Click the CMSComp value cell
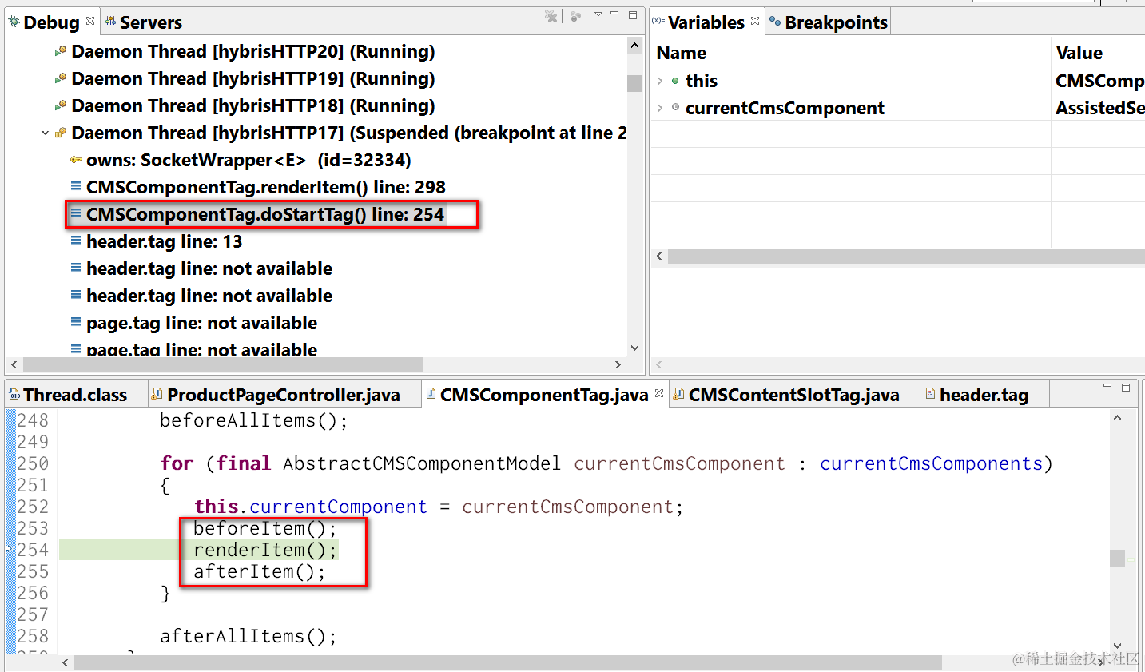The width and height of the screenshot is (1145, 672). [x=1099, y=81]
